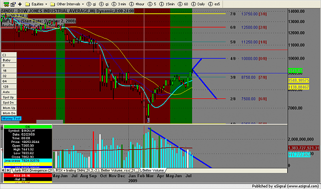The image size is (321, 189).
Task: Click the Mom Up button
Action: [9, 108]
